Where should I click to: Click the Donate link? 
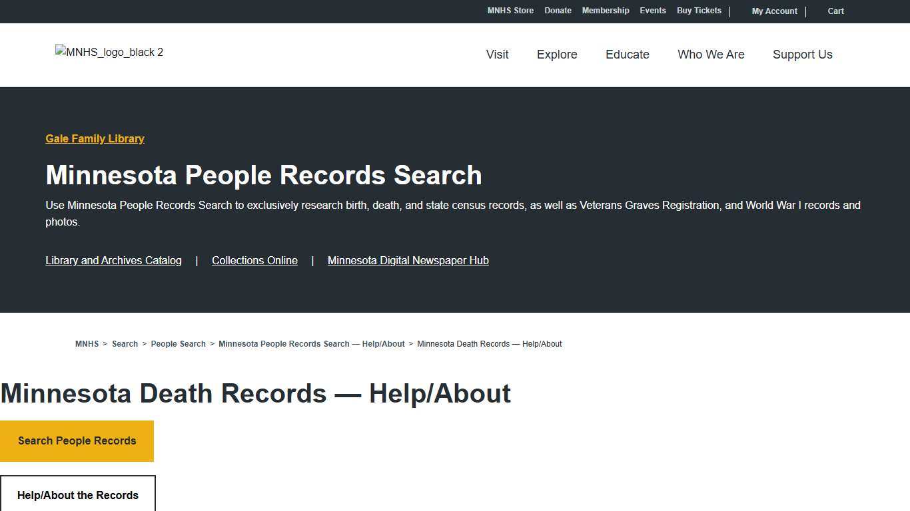[558, 11]
